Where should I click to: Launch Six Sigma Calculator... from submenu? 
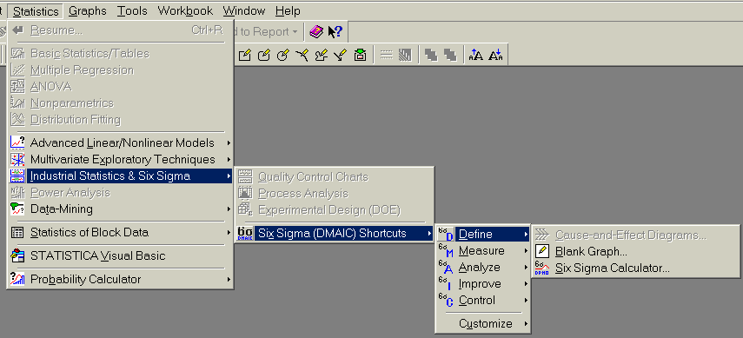(635, 268)
